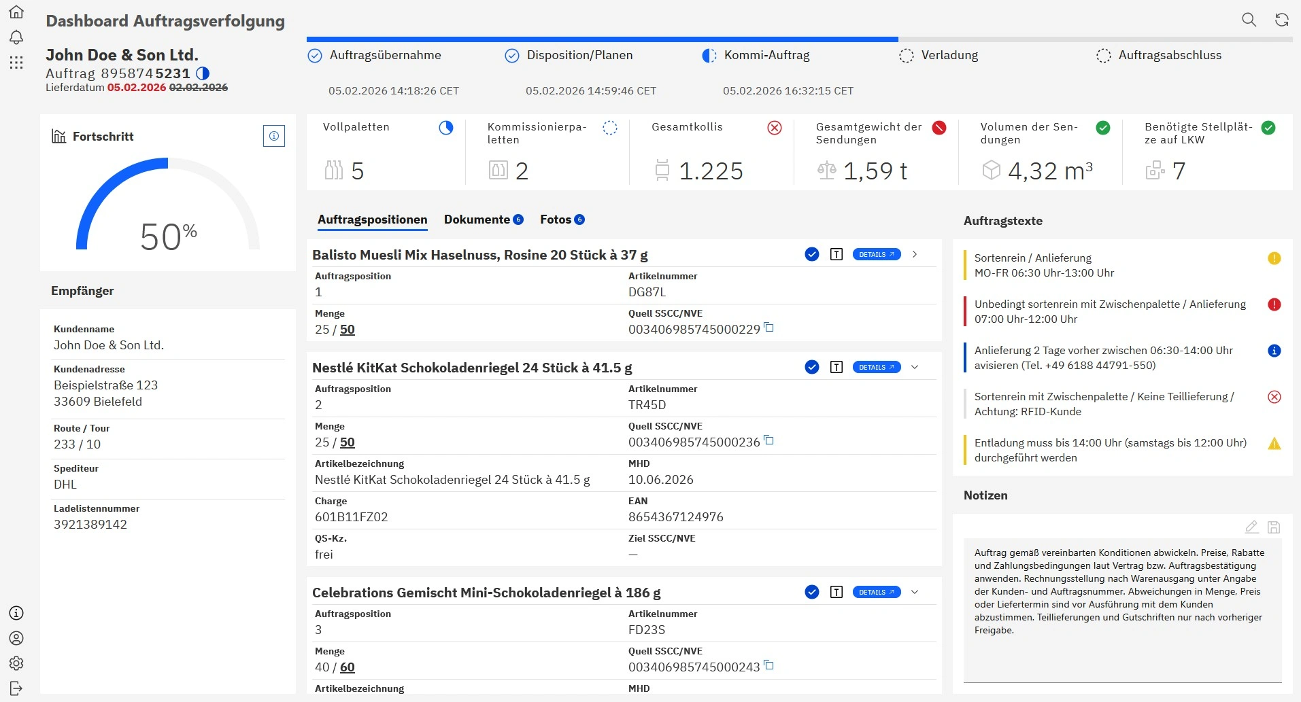Click the search magnifier icon
1301x702 pixels.
click(x=1249, y=20)
